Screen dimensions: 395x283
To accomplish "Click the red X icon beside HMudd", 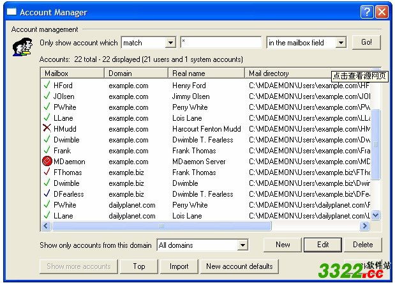I will click(x=47, y=128).
